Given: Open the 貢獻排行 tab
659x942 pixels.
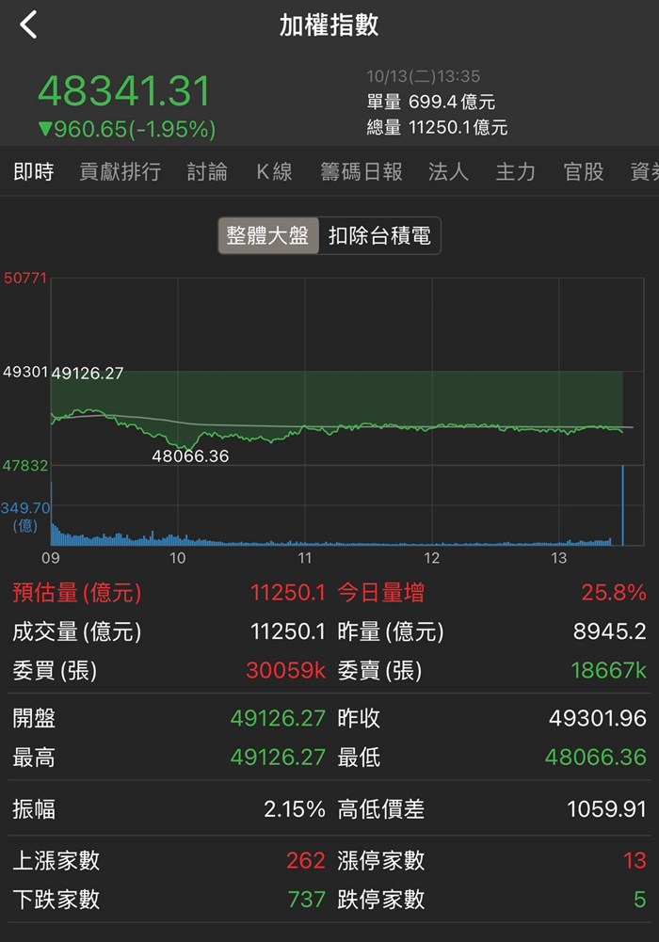Looking at the screenshot, I should (x=121, y=172).
